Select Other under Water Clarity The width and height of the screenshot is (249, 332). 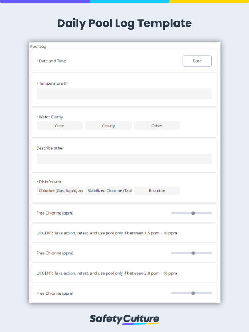click(157, 126)
